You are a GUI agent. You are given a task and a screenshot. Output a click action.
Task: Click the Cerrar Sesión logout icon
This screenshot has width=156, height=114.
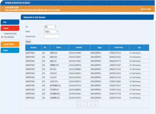142,9
